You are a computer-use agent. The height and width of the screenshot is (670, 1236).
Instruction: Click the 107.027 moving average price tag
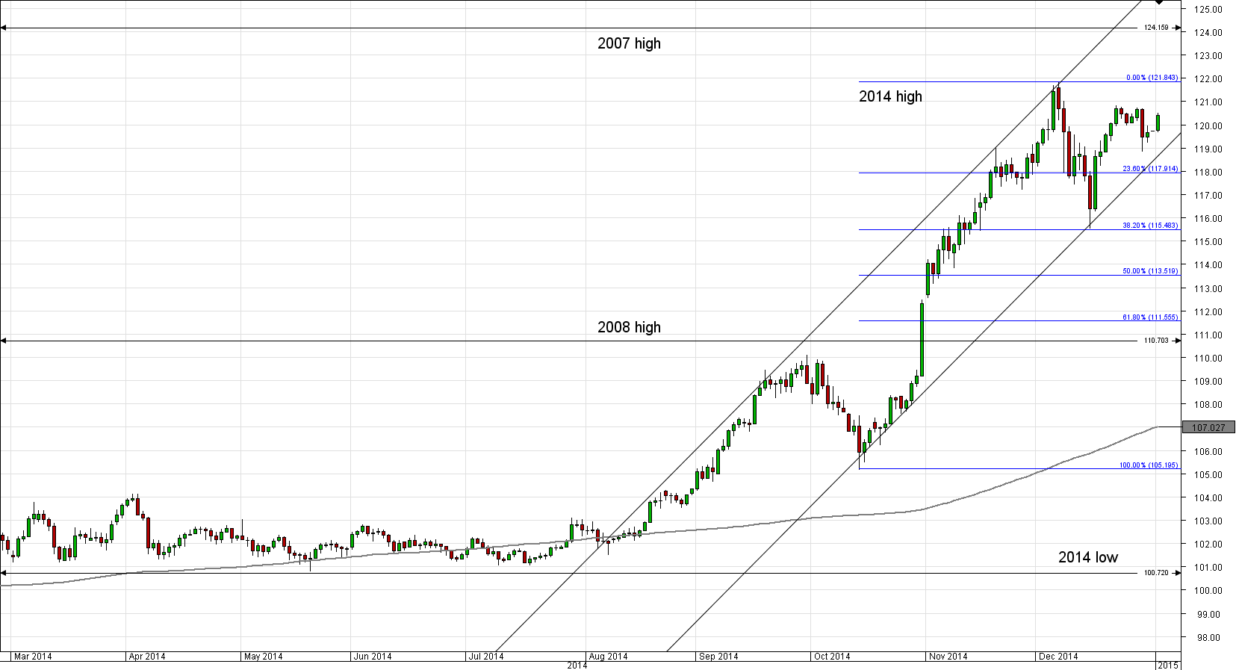pyautogui.click(x=1208, y=428)
